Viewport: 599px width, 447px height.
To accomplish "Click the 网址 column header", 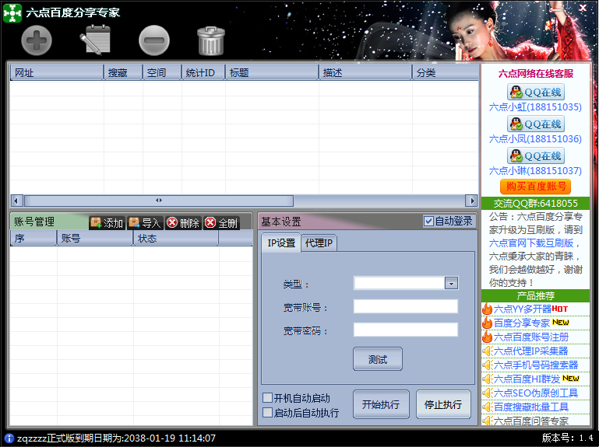I will (57, 72).
